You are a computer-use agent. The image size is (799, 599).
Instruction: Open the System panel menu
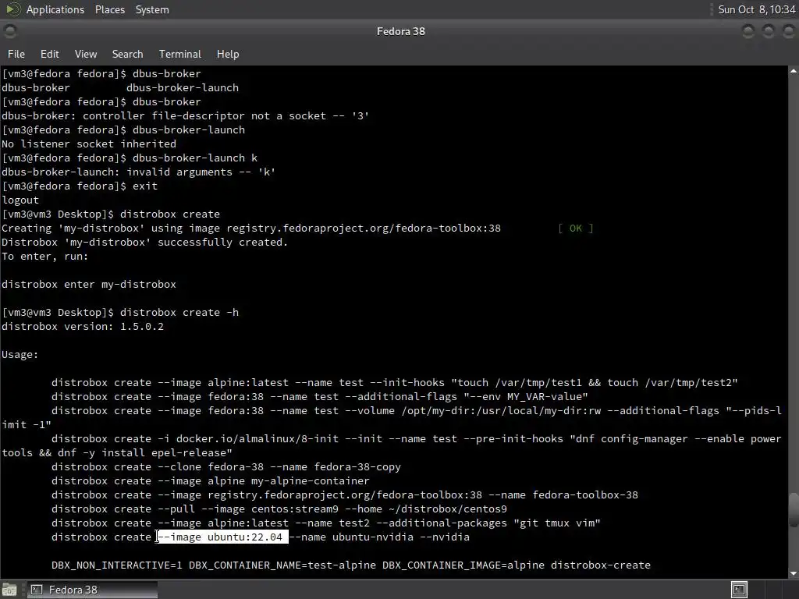152,9
